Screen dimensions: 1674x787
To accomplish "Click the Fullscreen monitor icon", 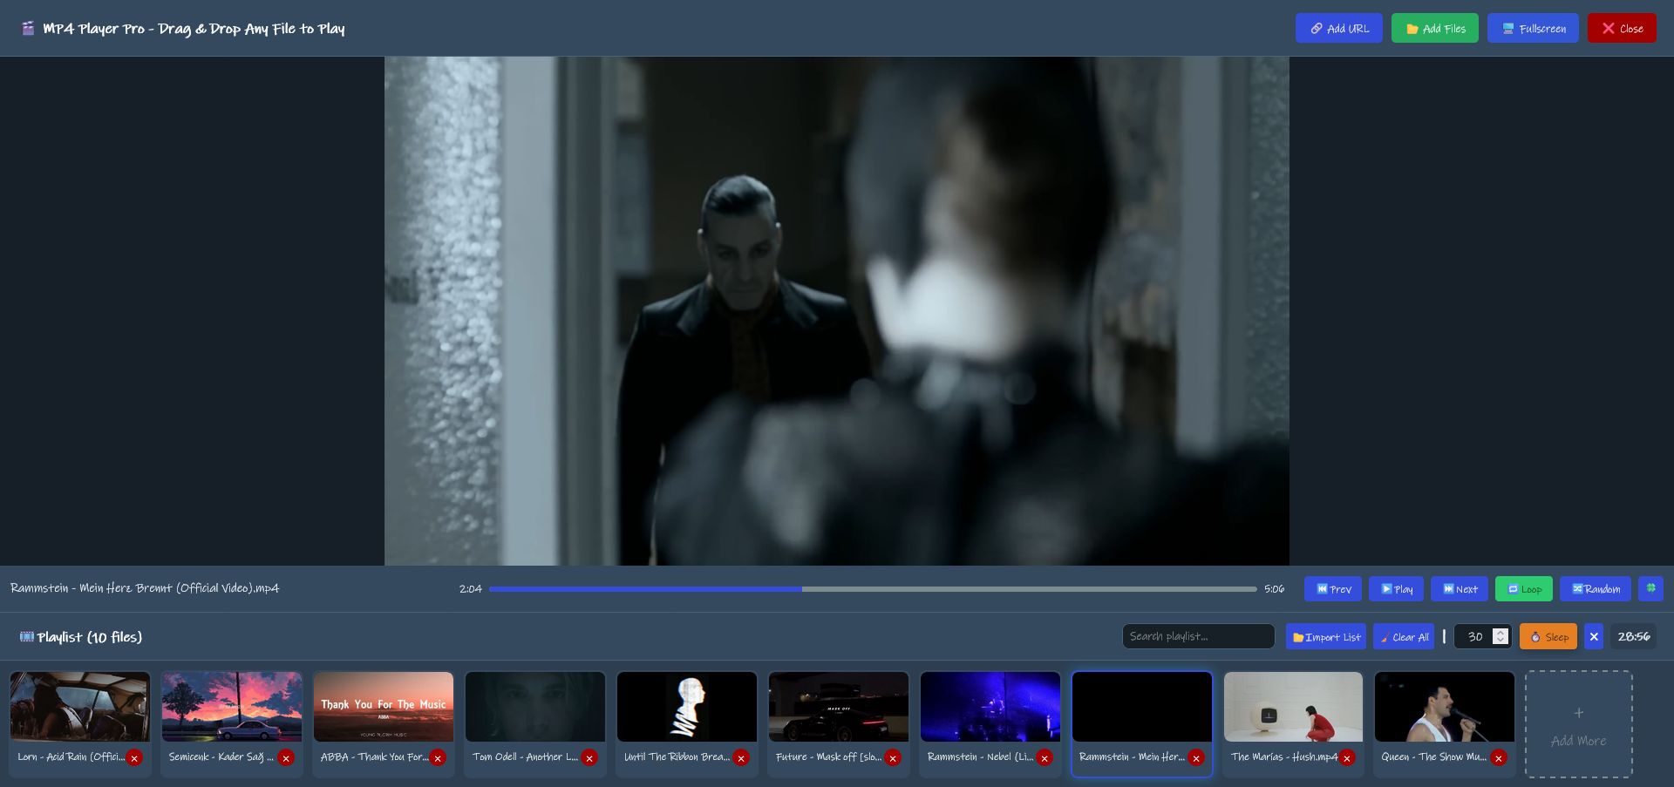I will pyautogui.click(x=1507, y=28).
